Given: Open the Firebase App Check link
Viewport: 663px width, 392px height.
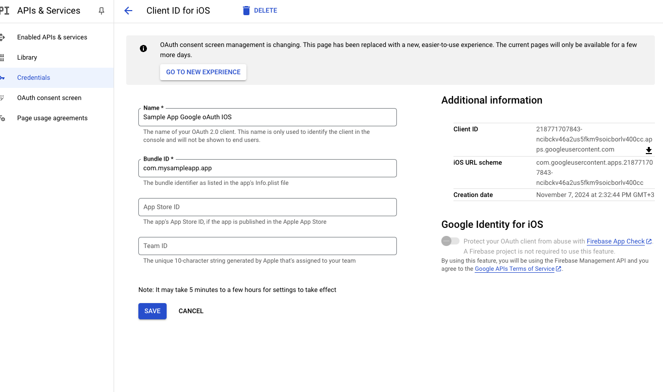Looking at the screenshot, I should pos(616,241).
